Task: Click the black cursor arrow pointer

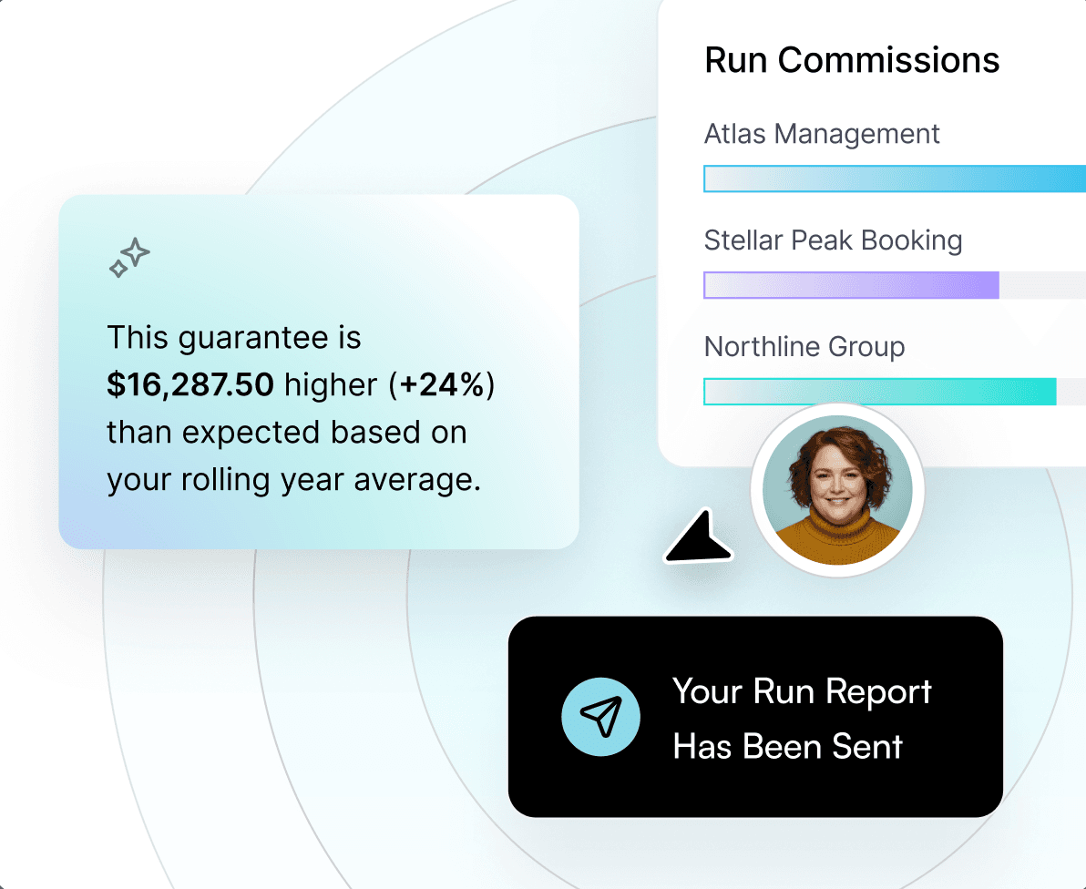Action: tap(700, 539)
